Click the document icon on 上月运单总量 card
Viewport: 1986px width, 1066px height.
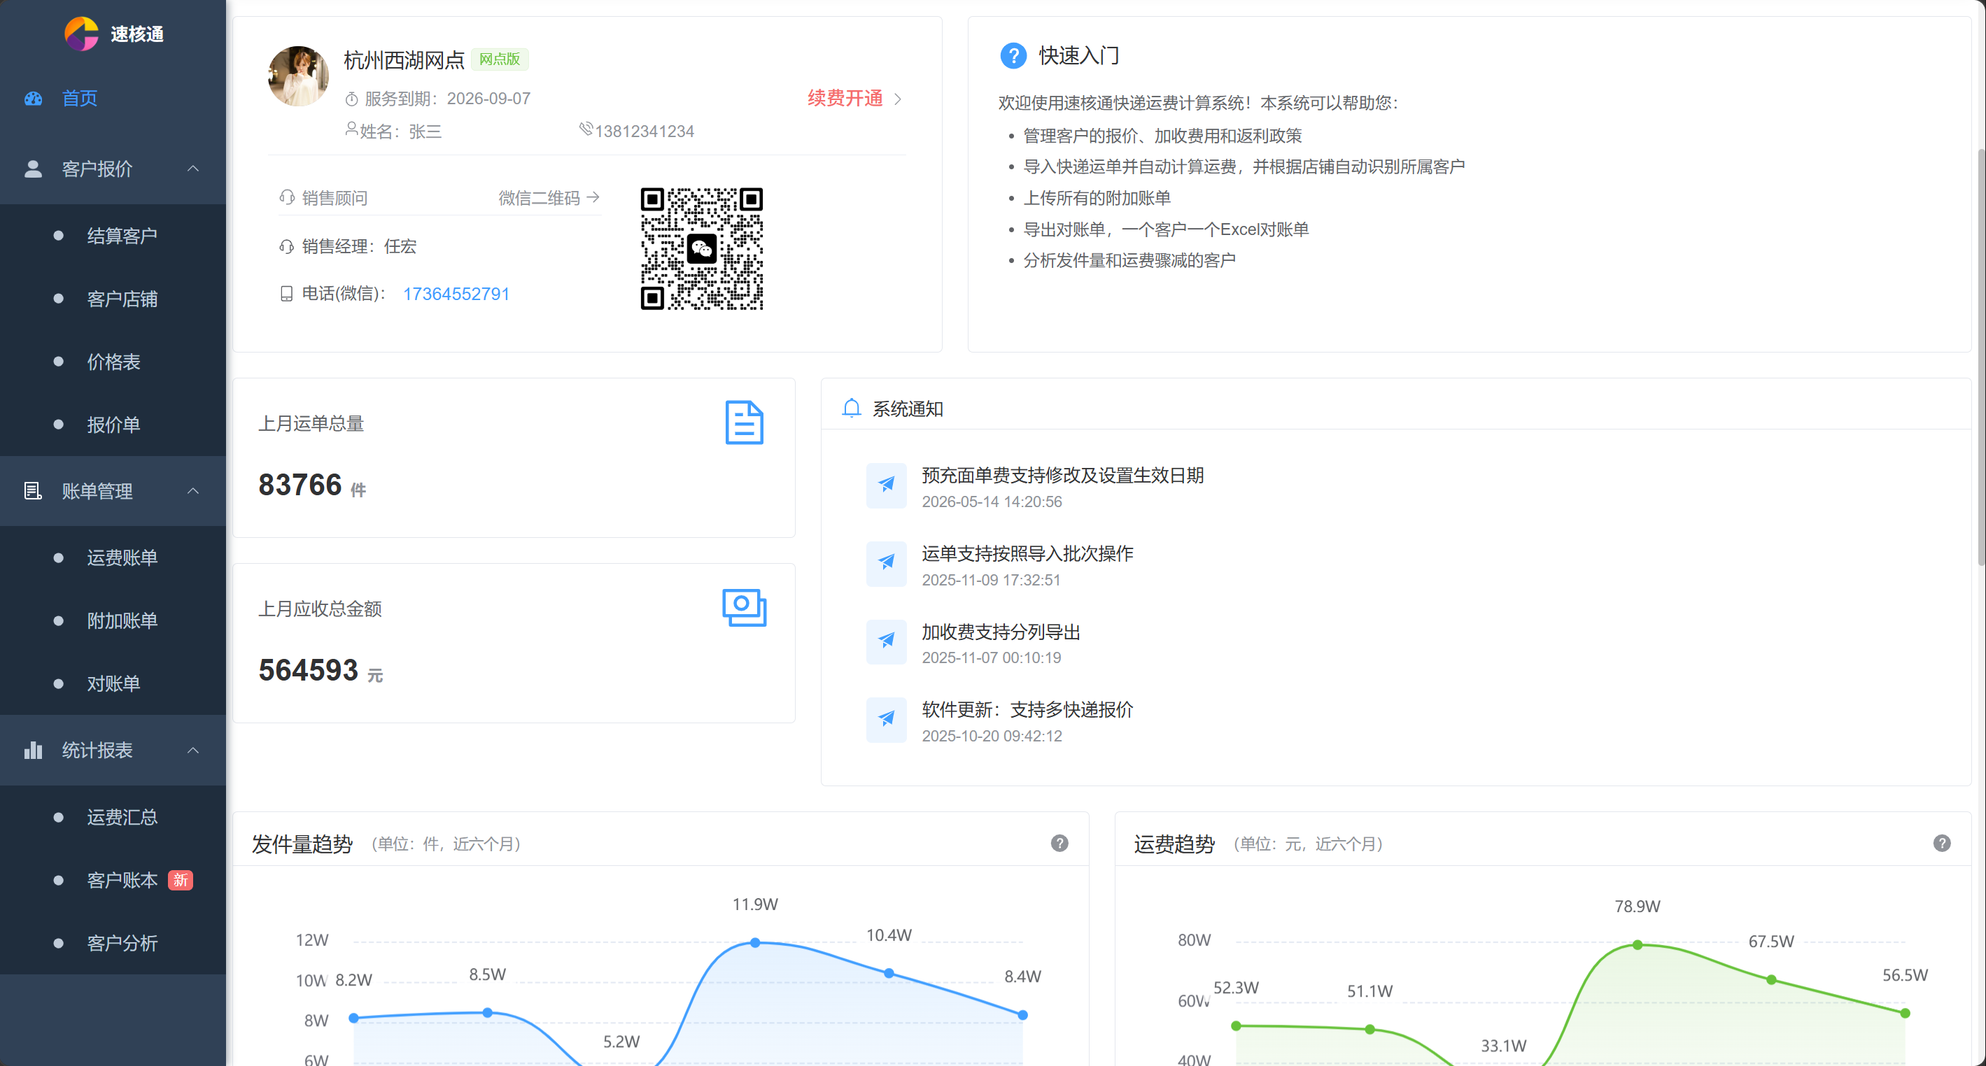point(744,422)
